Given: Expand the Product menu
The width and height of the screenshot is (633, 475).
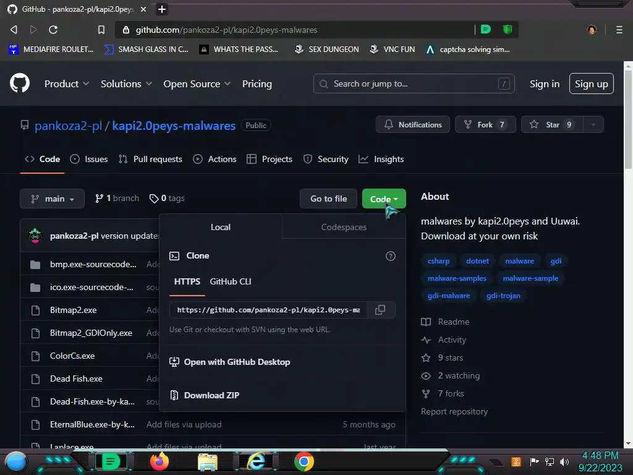Looking at the screenshot, I should (67, 83).
